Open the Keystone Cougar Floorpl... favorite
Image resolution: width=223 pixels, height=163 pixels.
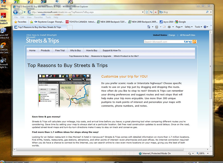49,22
